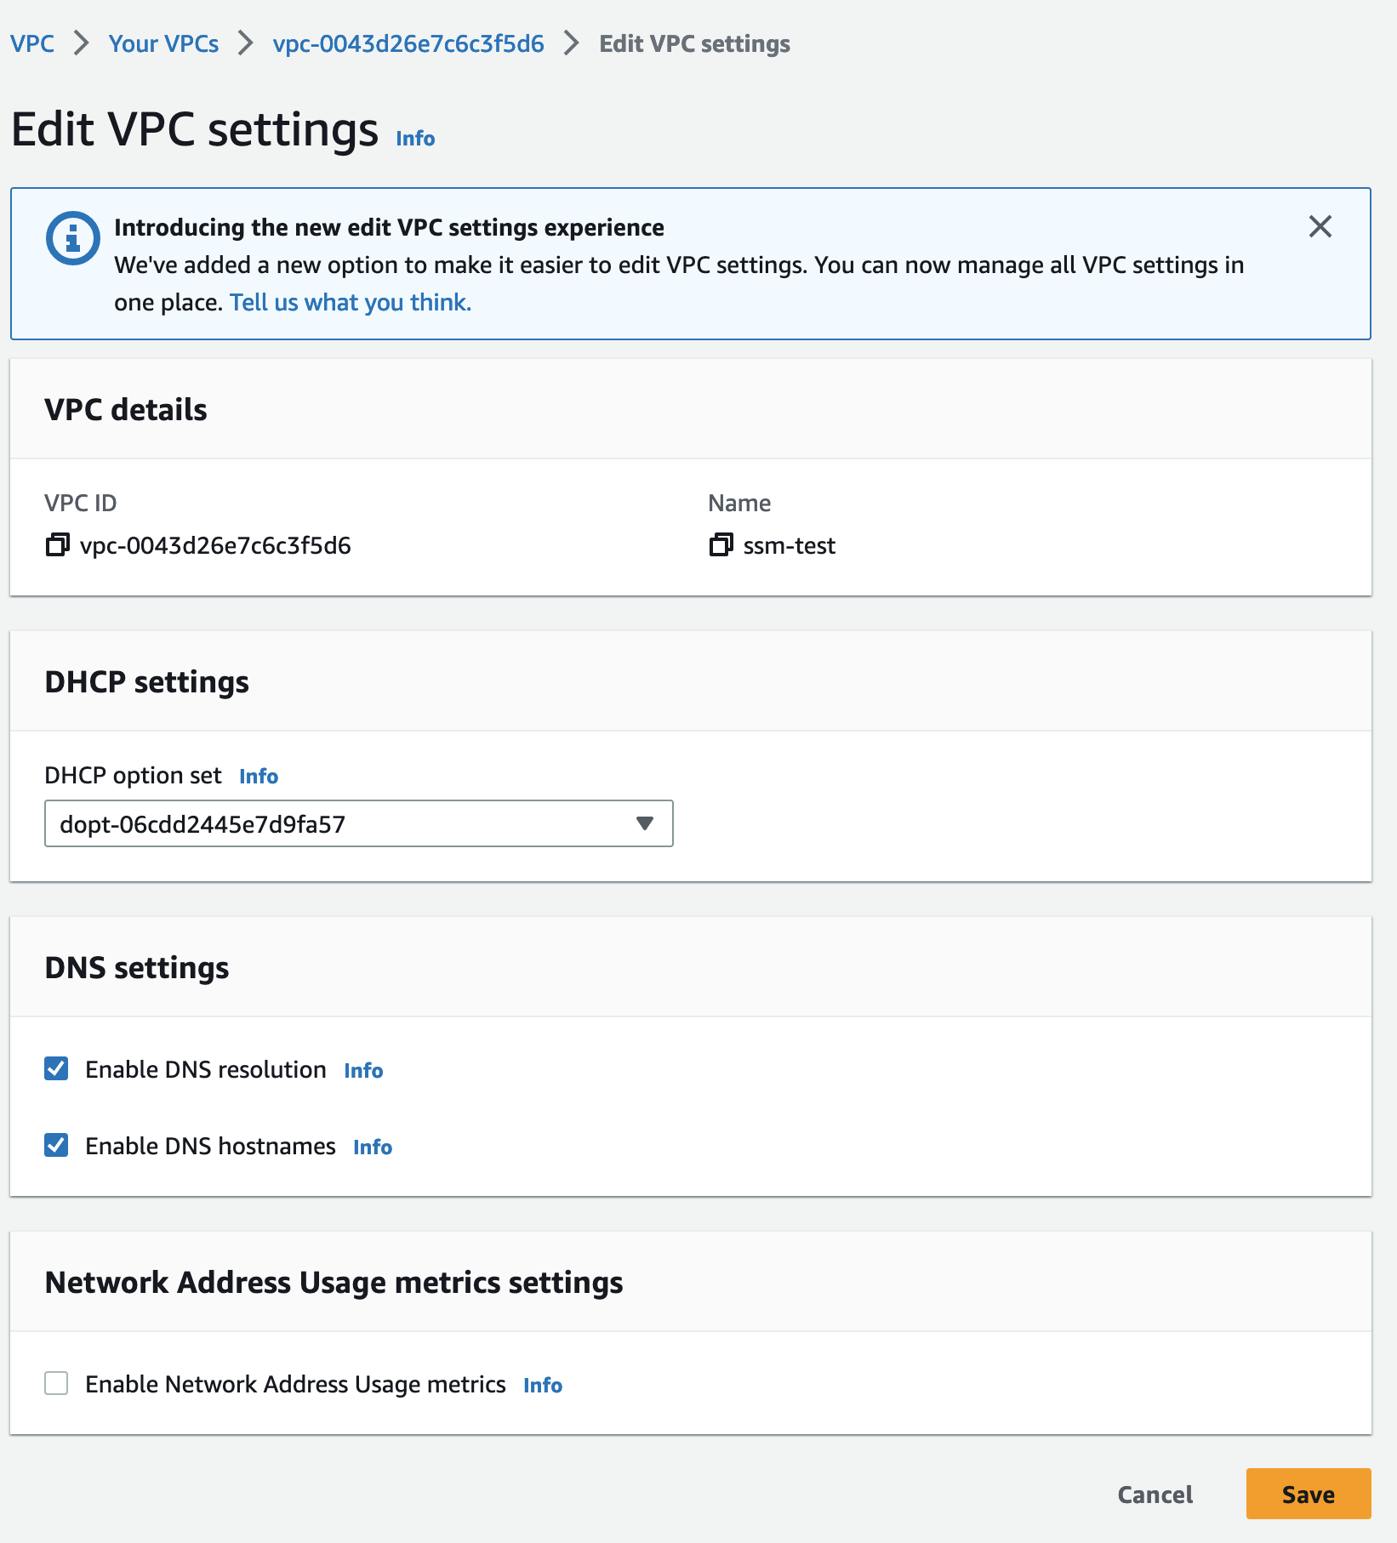The width and height of the screenshot is (1397, 1543).
Task: Open Info for Enable DNS hostnames
Action: [373, 1147]
